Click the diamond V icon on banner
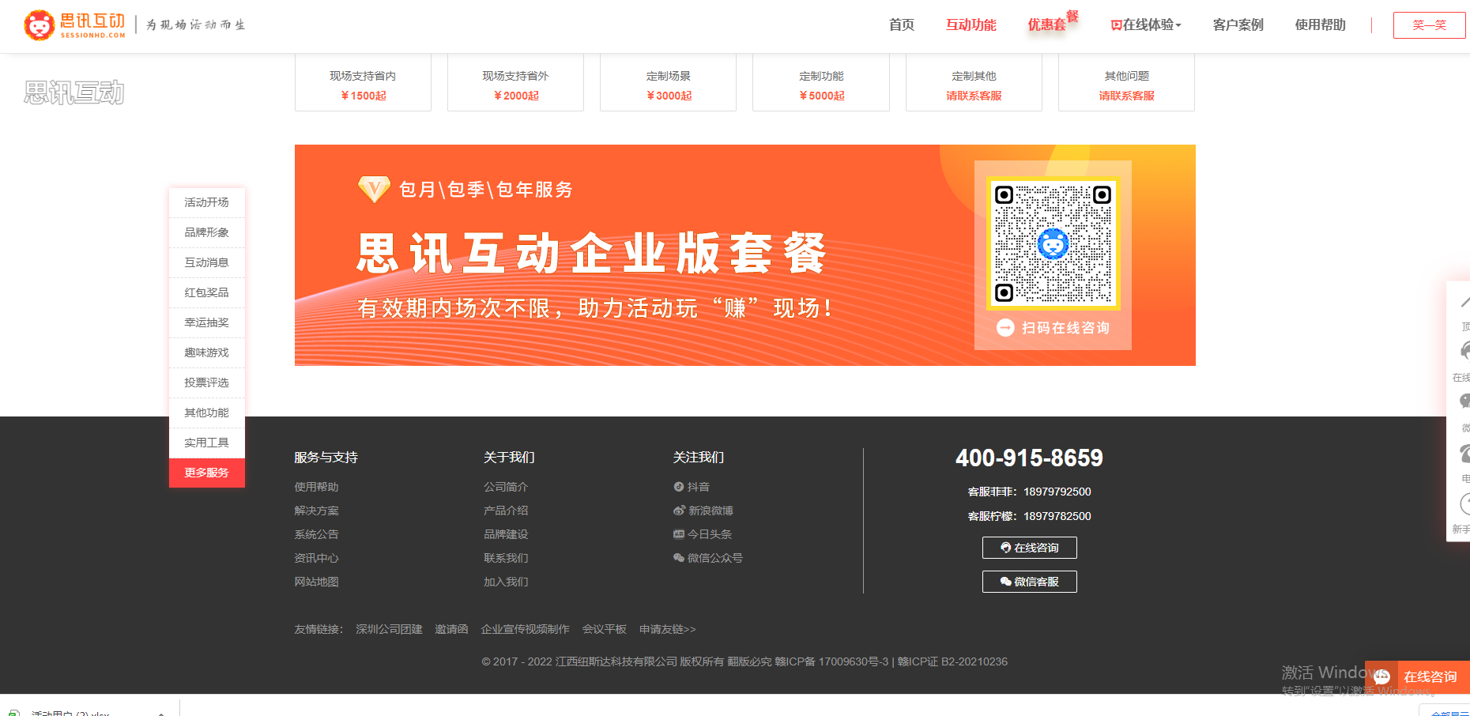The image size is (1470, 716). [374, 189]
